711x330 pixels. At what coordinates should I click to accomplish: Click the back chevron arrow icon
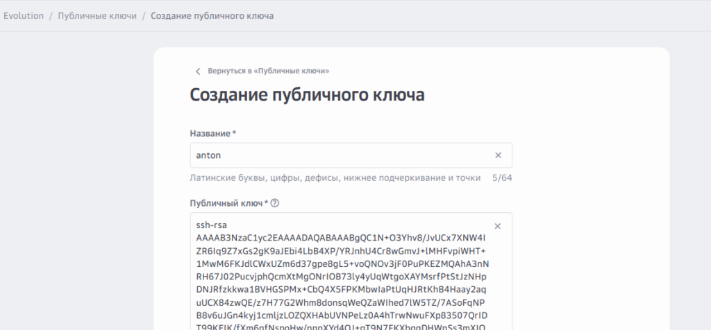click(x=198, y=71)
